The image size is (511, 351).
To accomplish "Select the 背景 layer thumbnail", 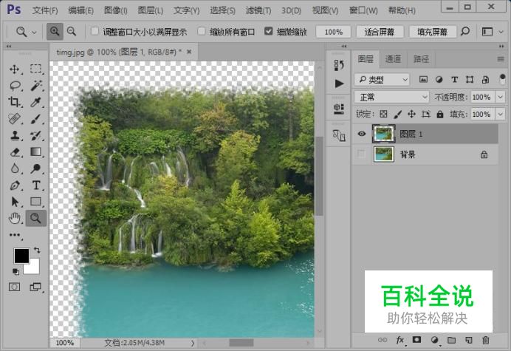I will click(384, 154).
